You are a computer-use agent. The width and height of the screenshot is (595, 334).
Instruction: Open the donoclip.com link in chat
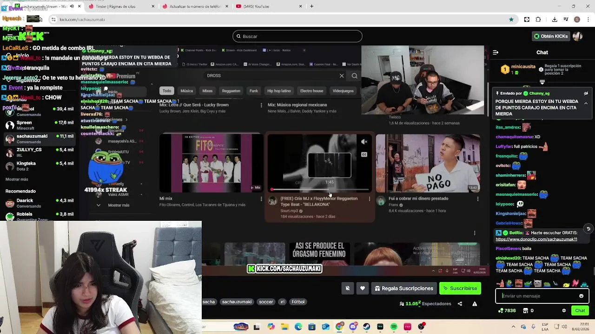pos(536,239)
